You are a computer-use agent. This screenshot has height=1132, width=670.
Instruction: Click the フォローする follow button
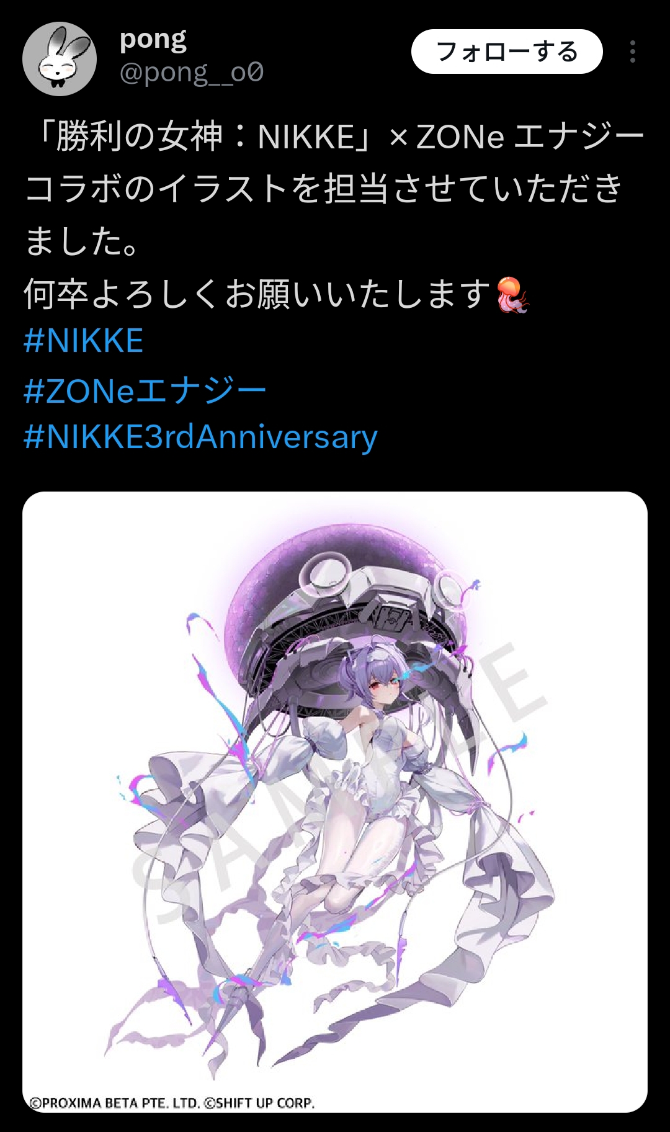point(507,52)
